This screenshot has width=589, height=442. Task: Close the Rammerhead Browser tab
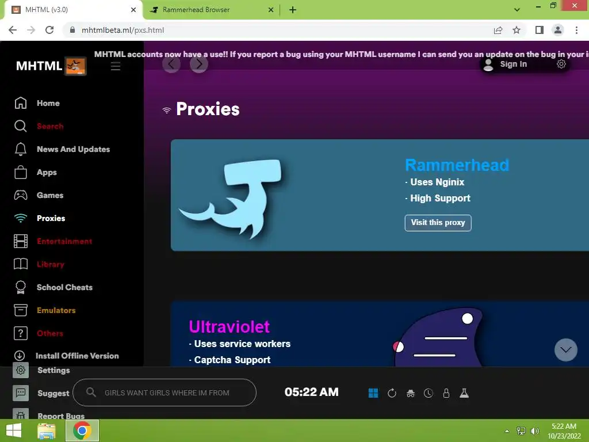click(271, 10)
